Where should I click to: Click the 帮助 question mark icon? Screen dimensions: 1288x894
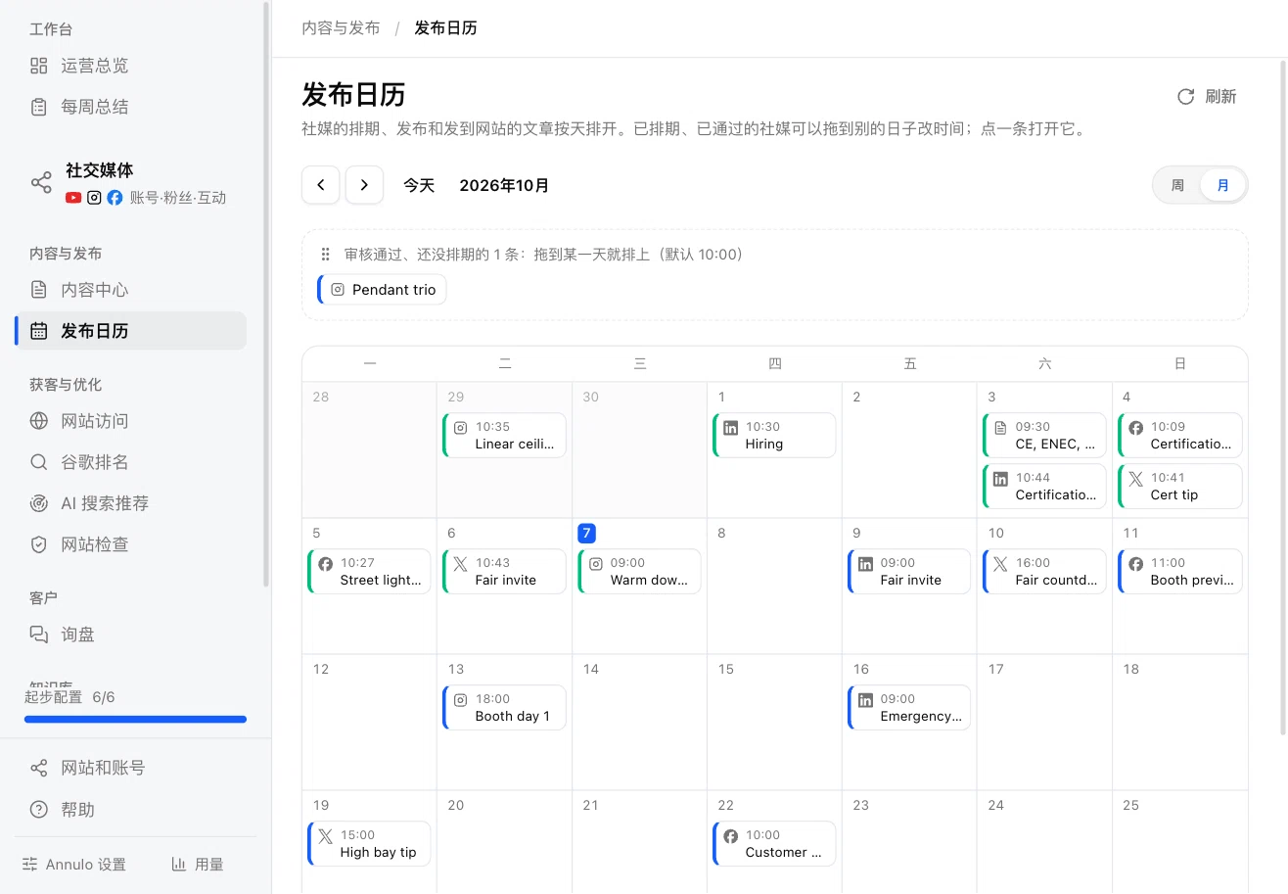(39, 810)
